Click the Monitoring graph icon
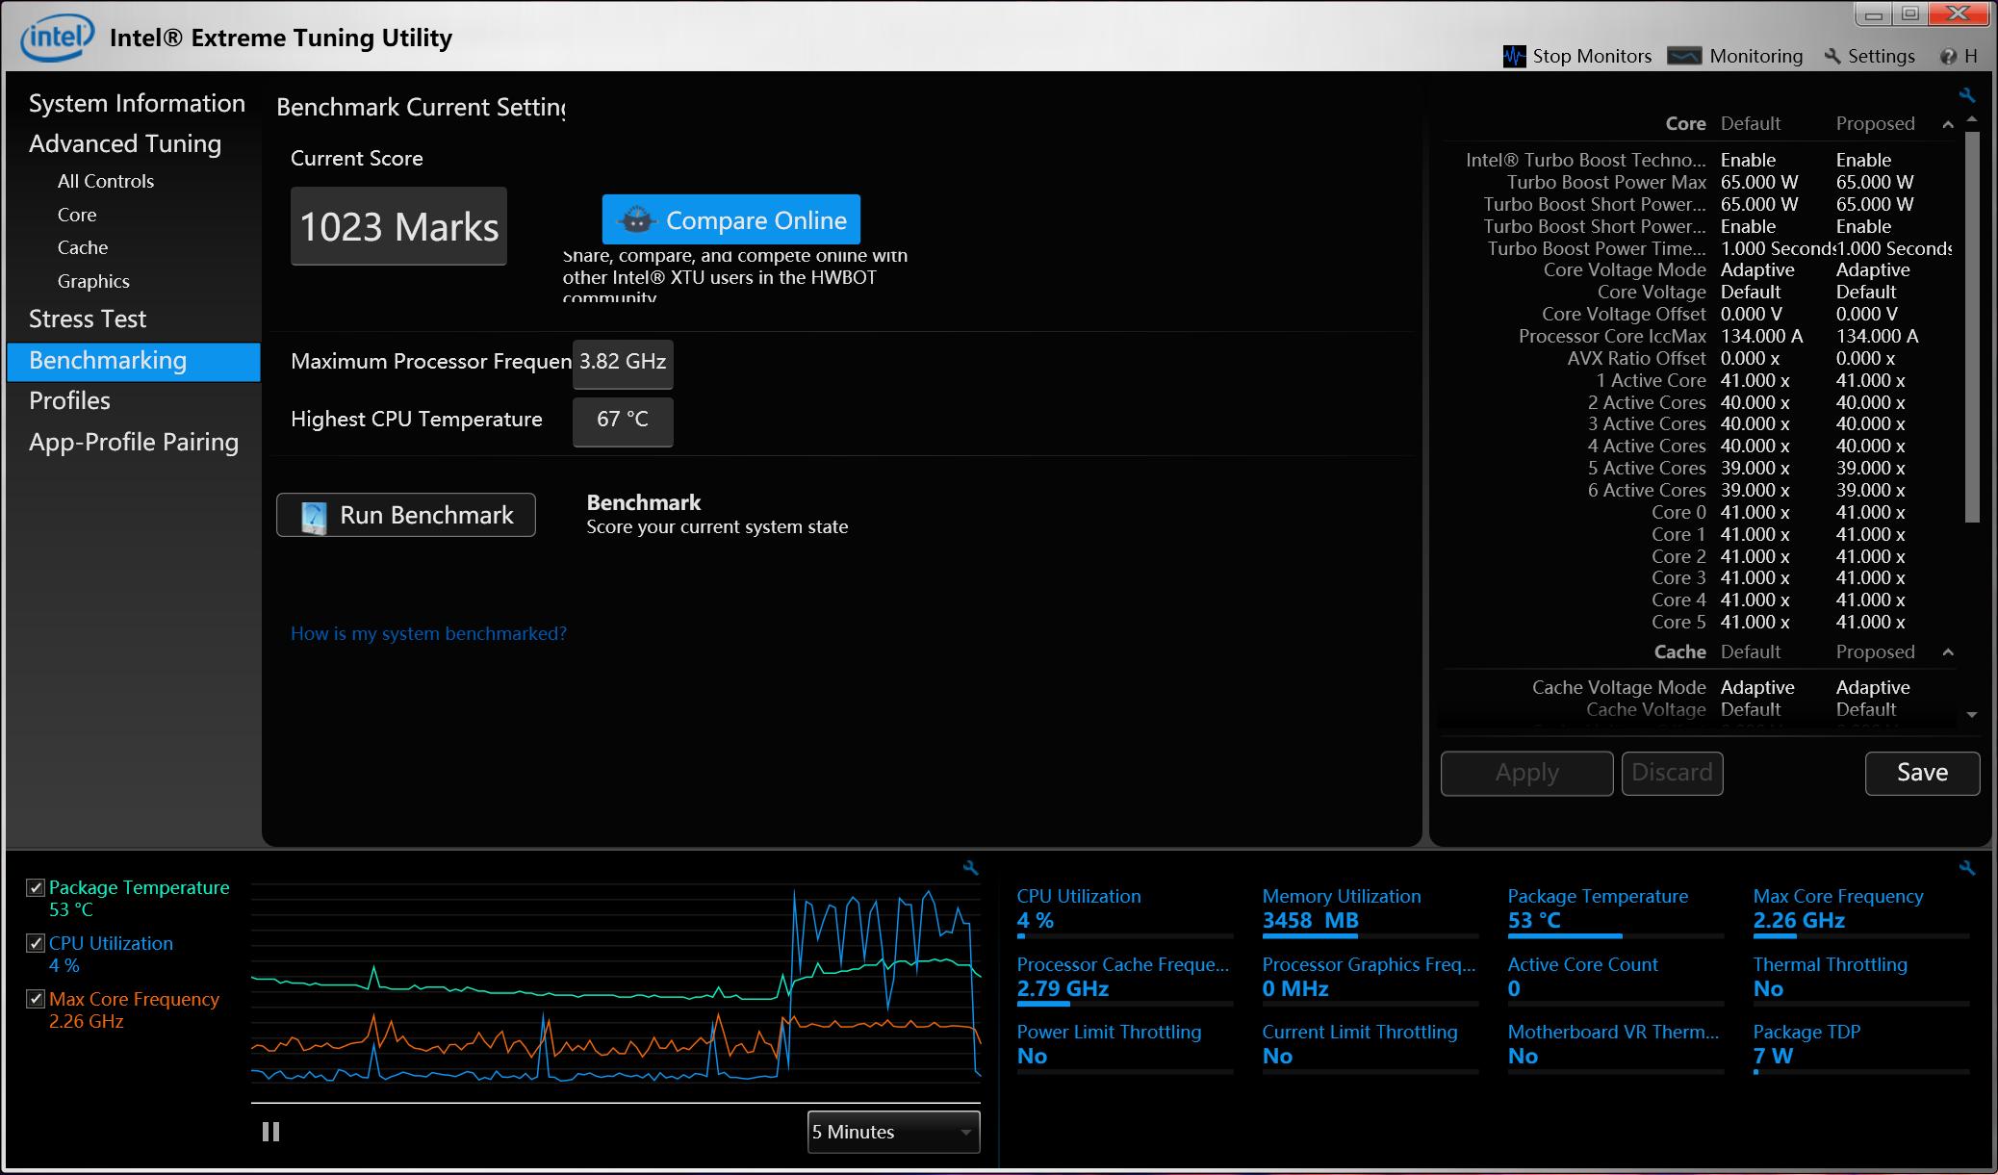The width and height of the screenshot is (1998, 1175). pyautogui.click(x=1684, y=56)
